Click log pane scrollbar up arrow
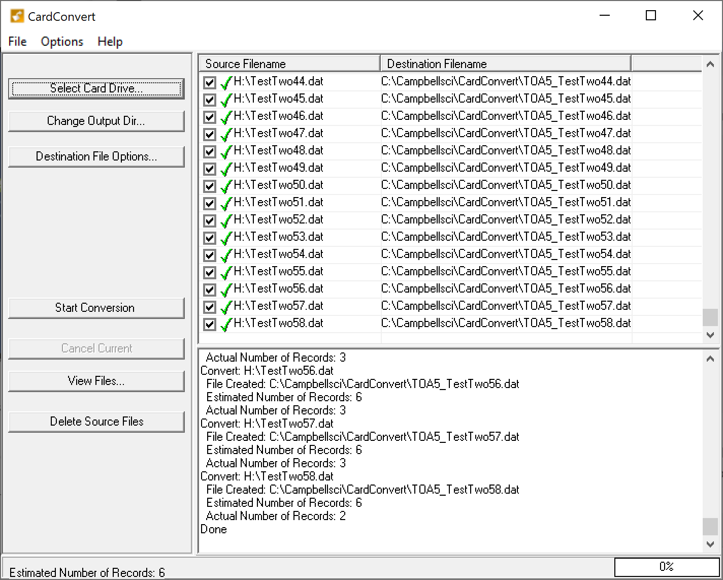Screen dimensions: 723x580 (x=710, y=359)
